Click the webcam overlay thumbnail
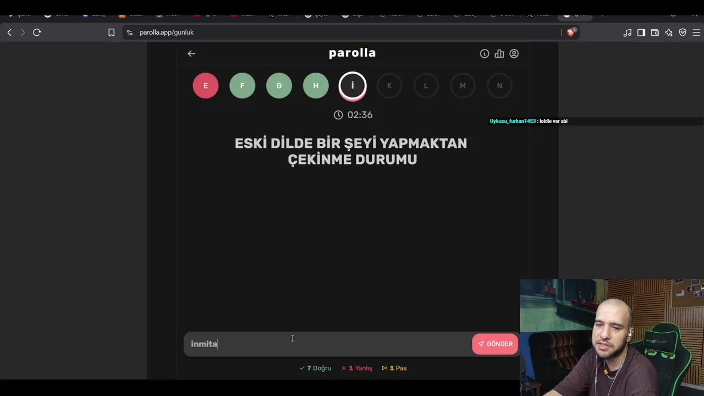Screen dimensions: 704x396 pyautogui.click(x=612, y=337)
